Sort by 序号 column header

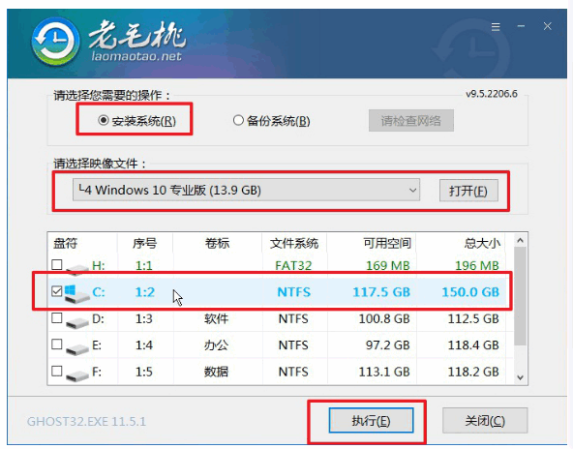145,243
